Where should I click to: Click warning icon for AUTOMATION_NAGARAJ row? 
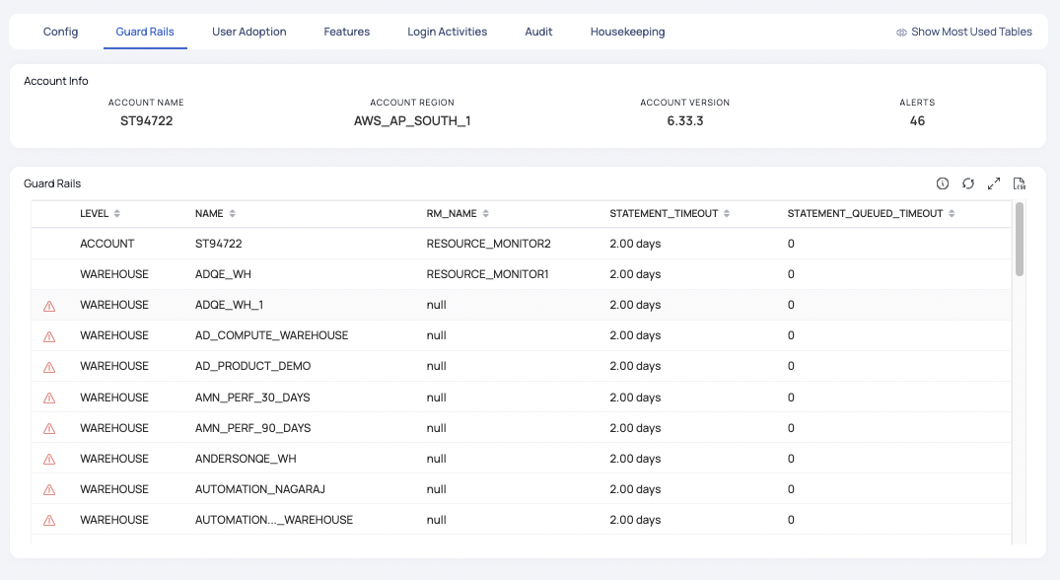pyautogui.click(x=49, y=490)
